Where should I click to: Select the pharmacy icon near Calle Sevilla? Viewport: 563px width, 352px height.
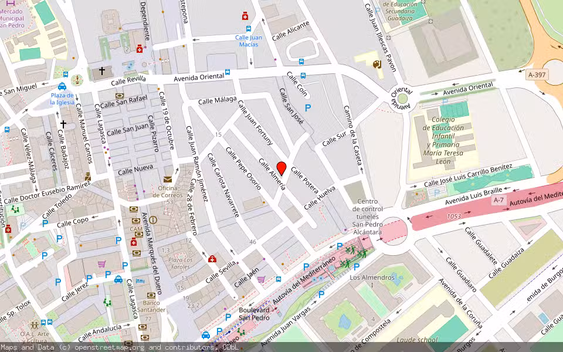(212, 259)
